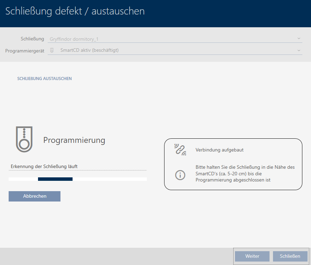Select the SCHLIEßUNG AUSTAUSCHEN section heading
Image resolution: width=311 pixels, height=265 pixels.
[x=45, y=79]
